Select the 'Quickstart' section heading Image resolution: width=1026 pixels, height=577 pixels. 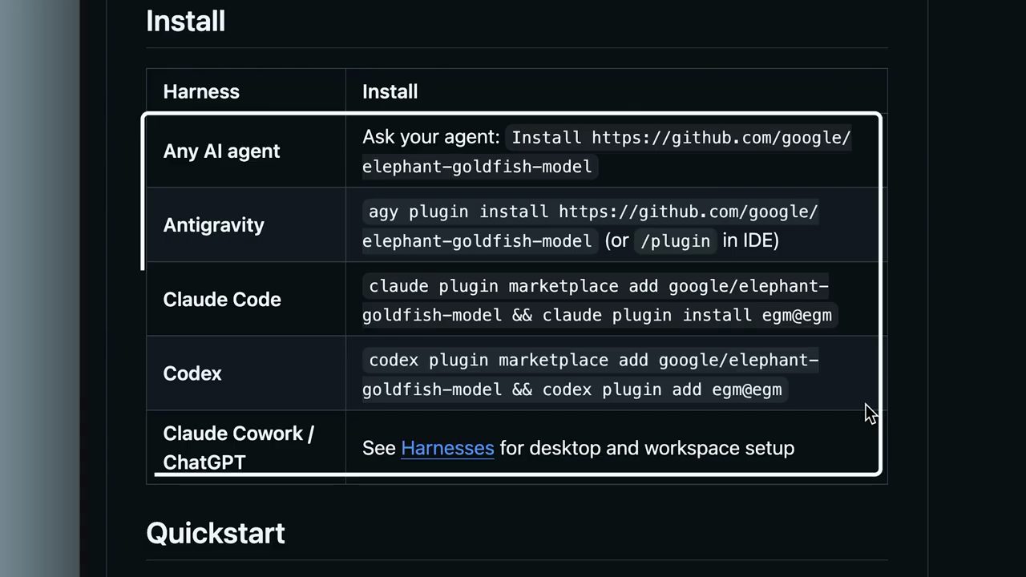[x=216, y=534]
